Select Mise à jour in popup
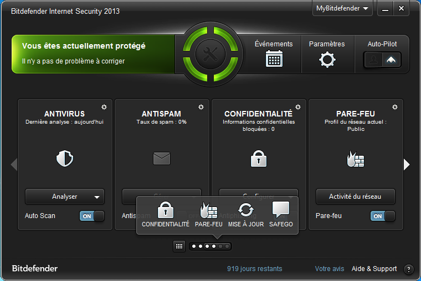 click(x=245, y=215)
